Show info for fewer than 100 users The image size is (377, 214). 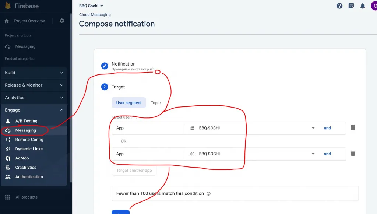pos(208,194)
